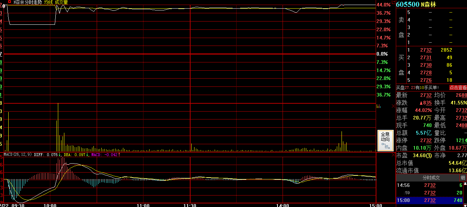The height and width of the screenshot is (207, 467).
Task: Click 涨幅 value 44.02%
Action: tap(423, 110)
